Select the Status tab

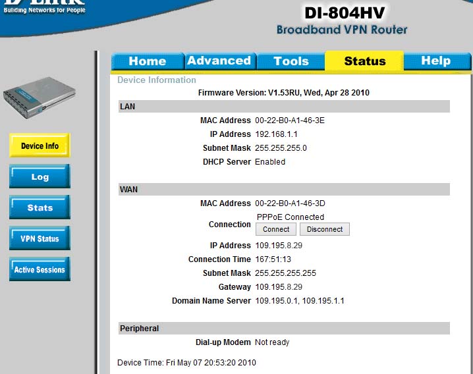click(365, 61)
